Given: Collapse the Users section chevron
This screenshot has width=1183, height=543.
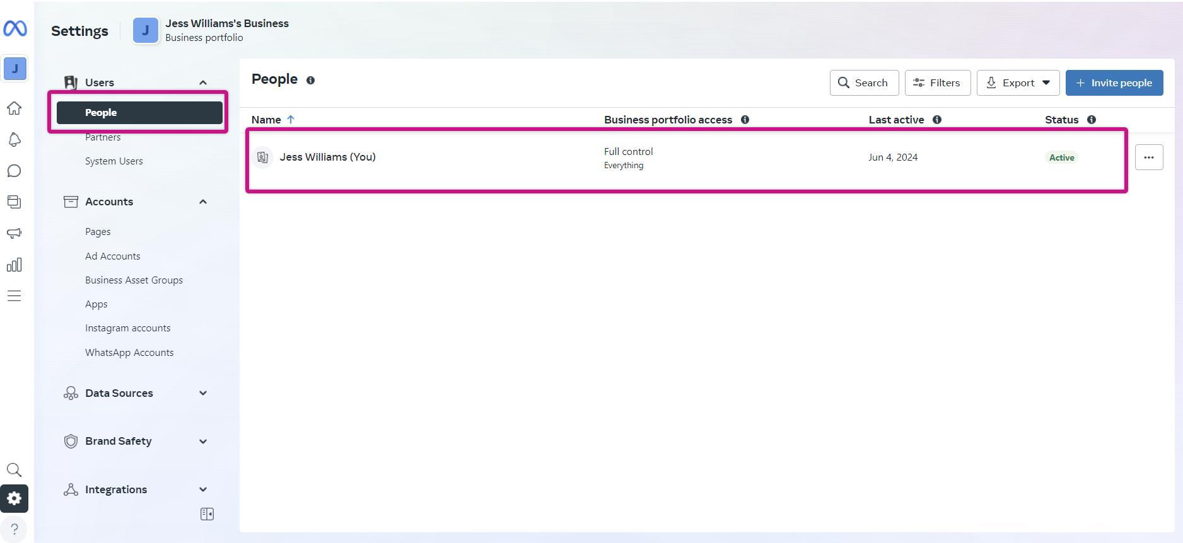Looking at the screenshot, I should (203, 83).
